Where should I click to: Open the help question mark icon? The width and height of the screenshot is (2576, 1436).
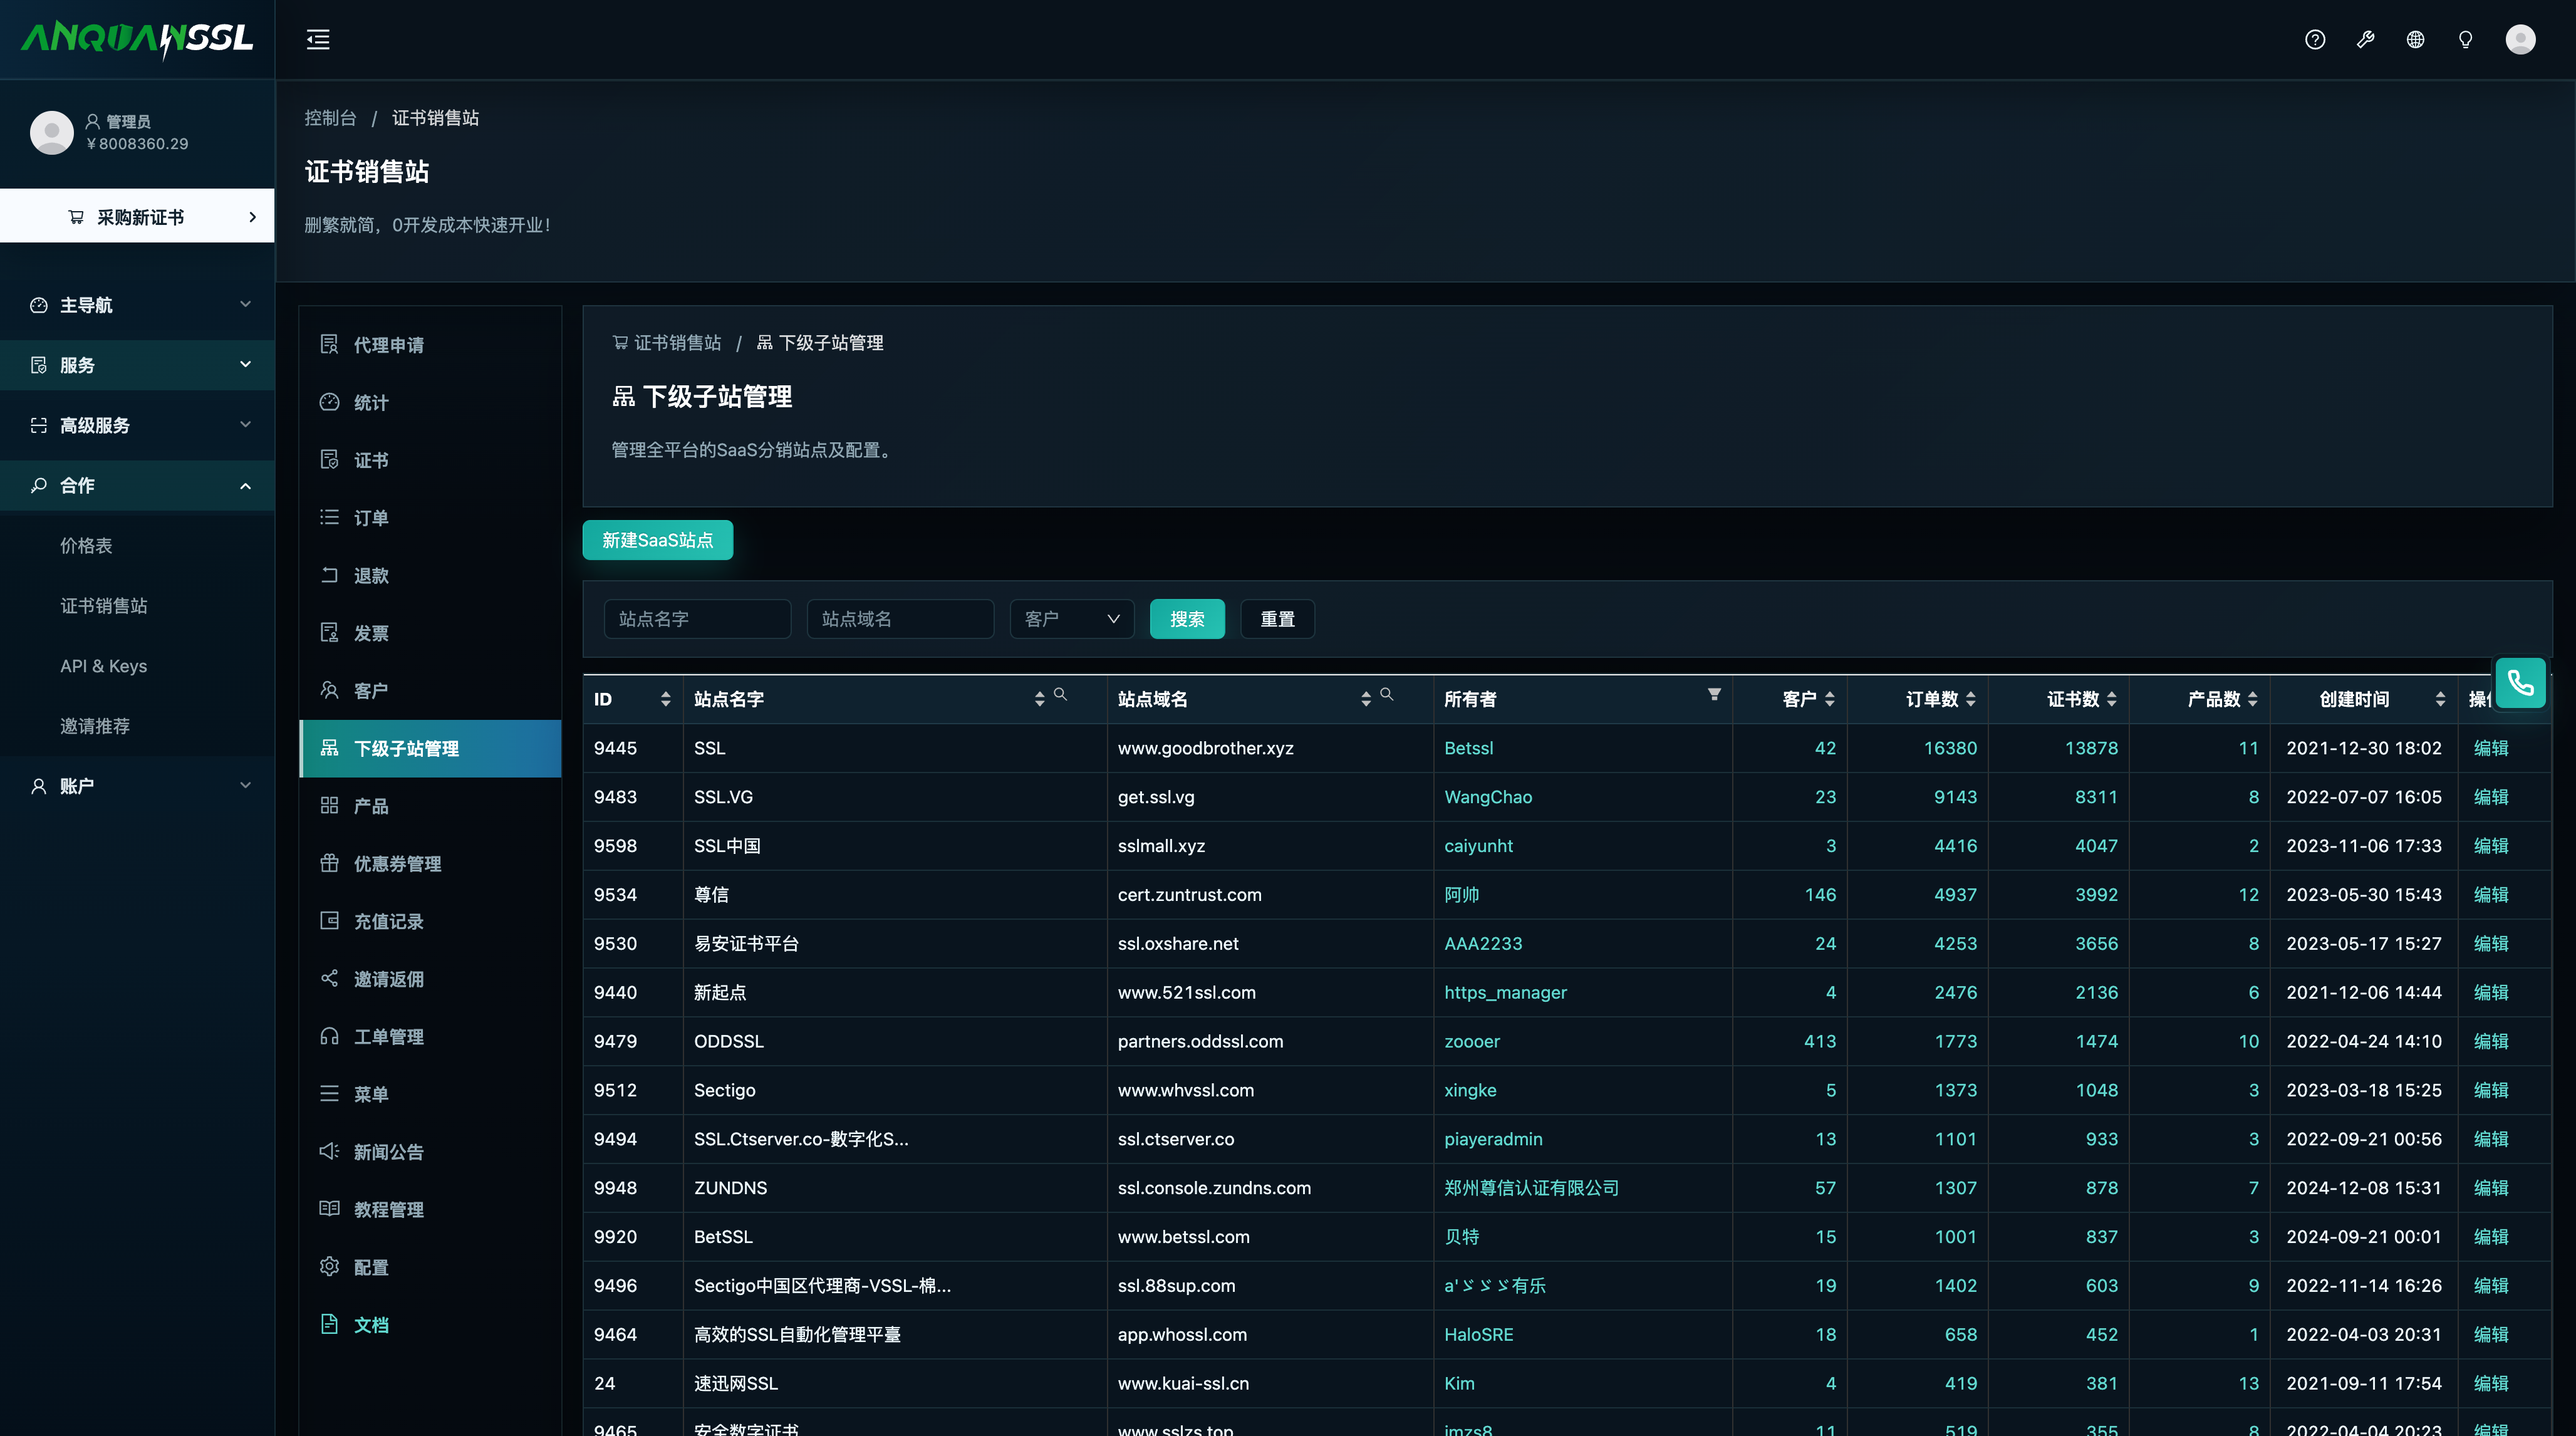(2315, 40)
